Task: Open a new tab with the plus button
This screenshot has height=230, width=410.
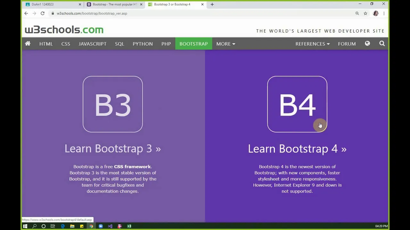Action: 212,4
